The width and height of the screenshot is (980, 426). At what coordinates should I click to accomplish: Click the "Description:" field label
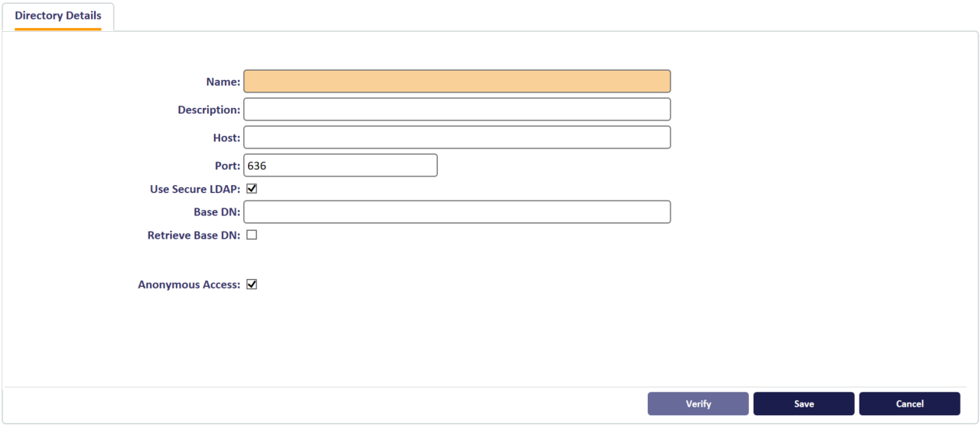209,110
